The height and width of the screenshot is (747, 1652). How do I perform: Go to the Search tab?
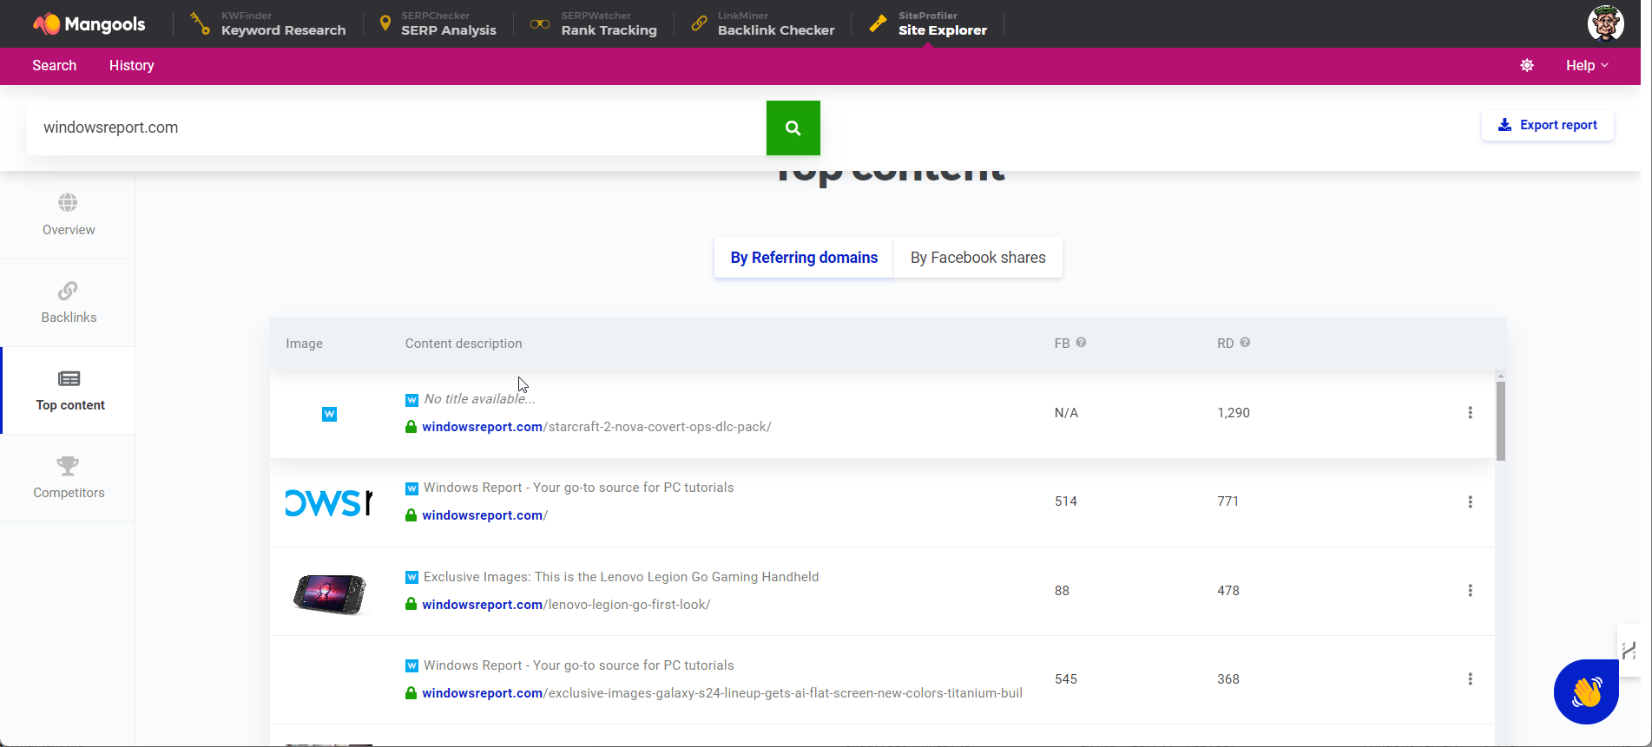coord(55,66)
